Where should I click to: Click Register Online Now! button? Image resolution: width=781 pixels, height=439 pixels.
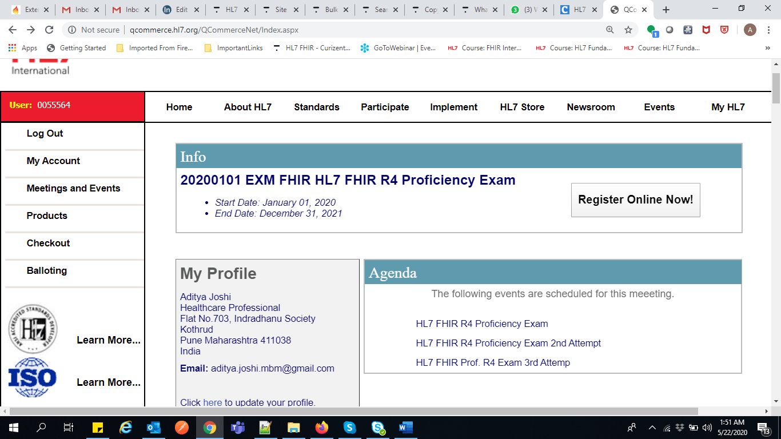pos(635,199)
